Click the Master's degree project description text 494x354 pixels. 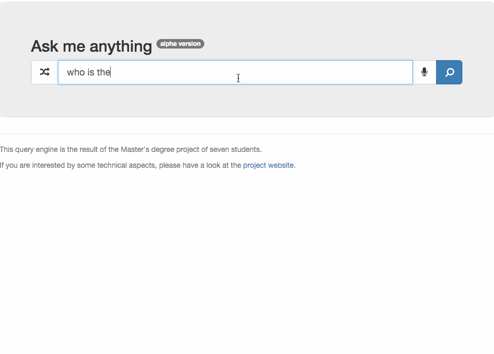tap(131, 149)
